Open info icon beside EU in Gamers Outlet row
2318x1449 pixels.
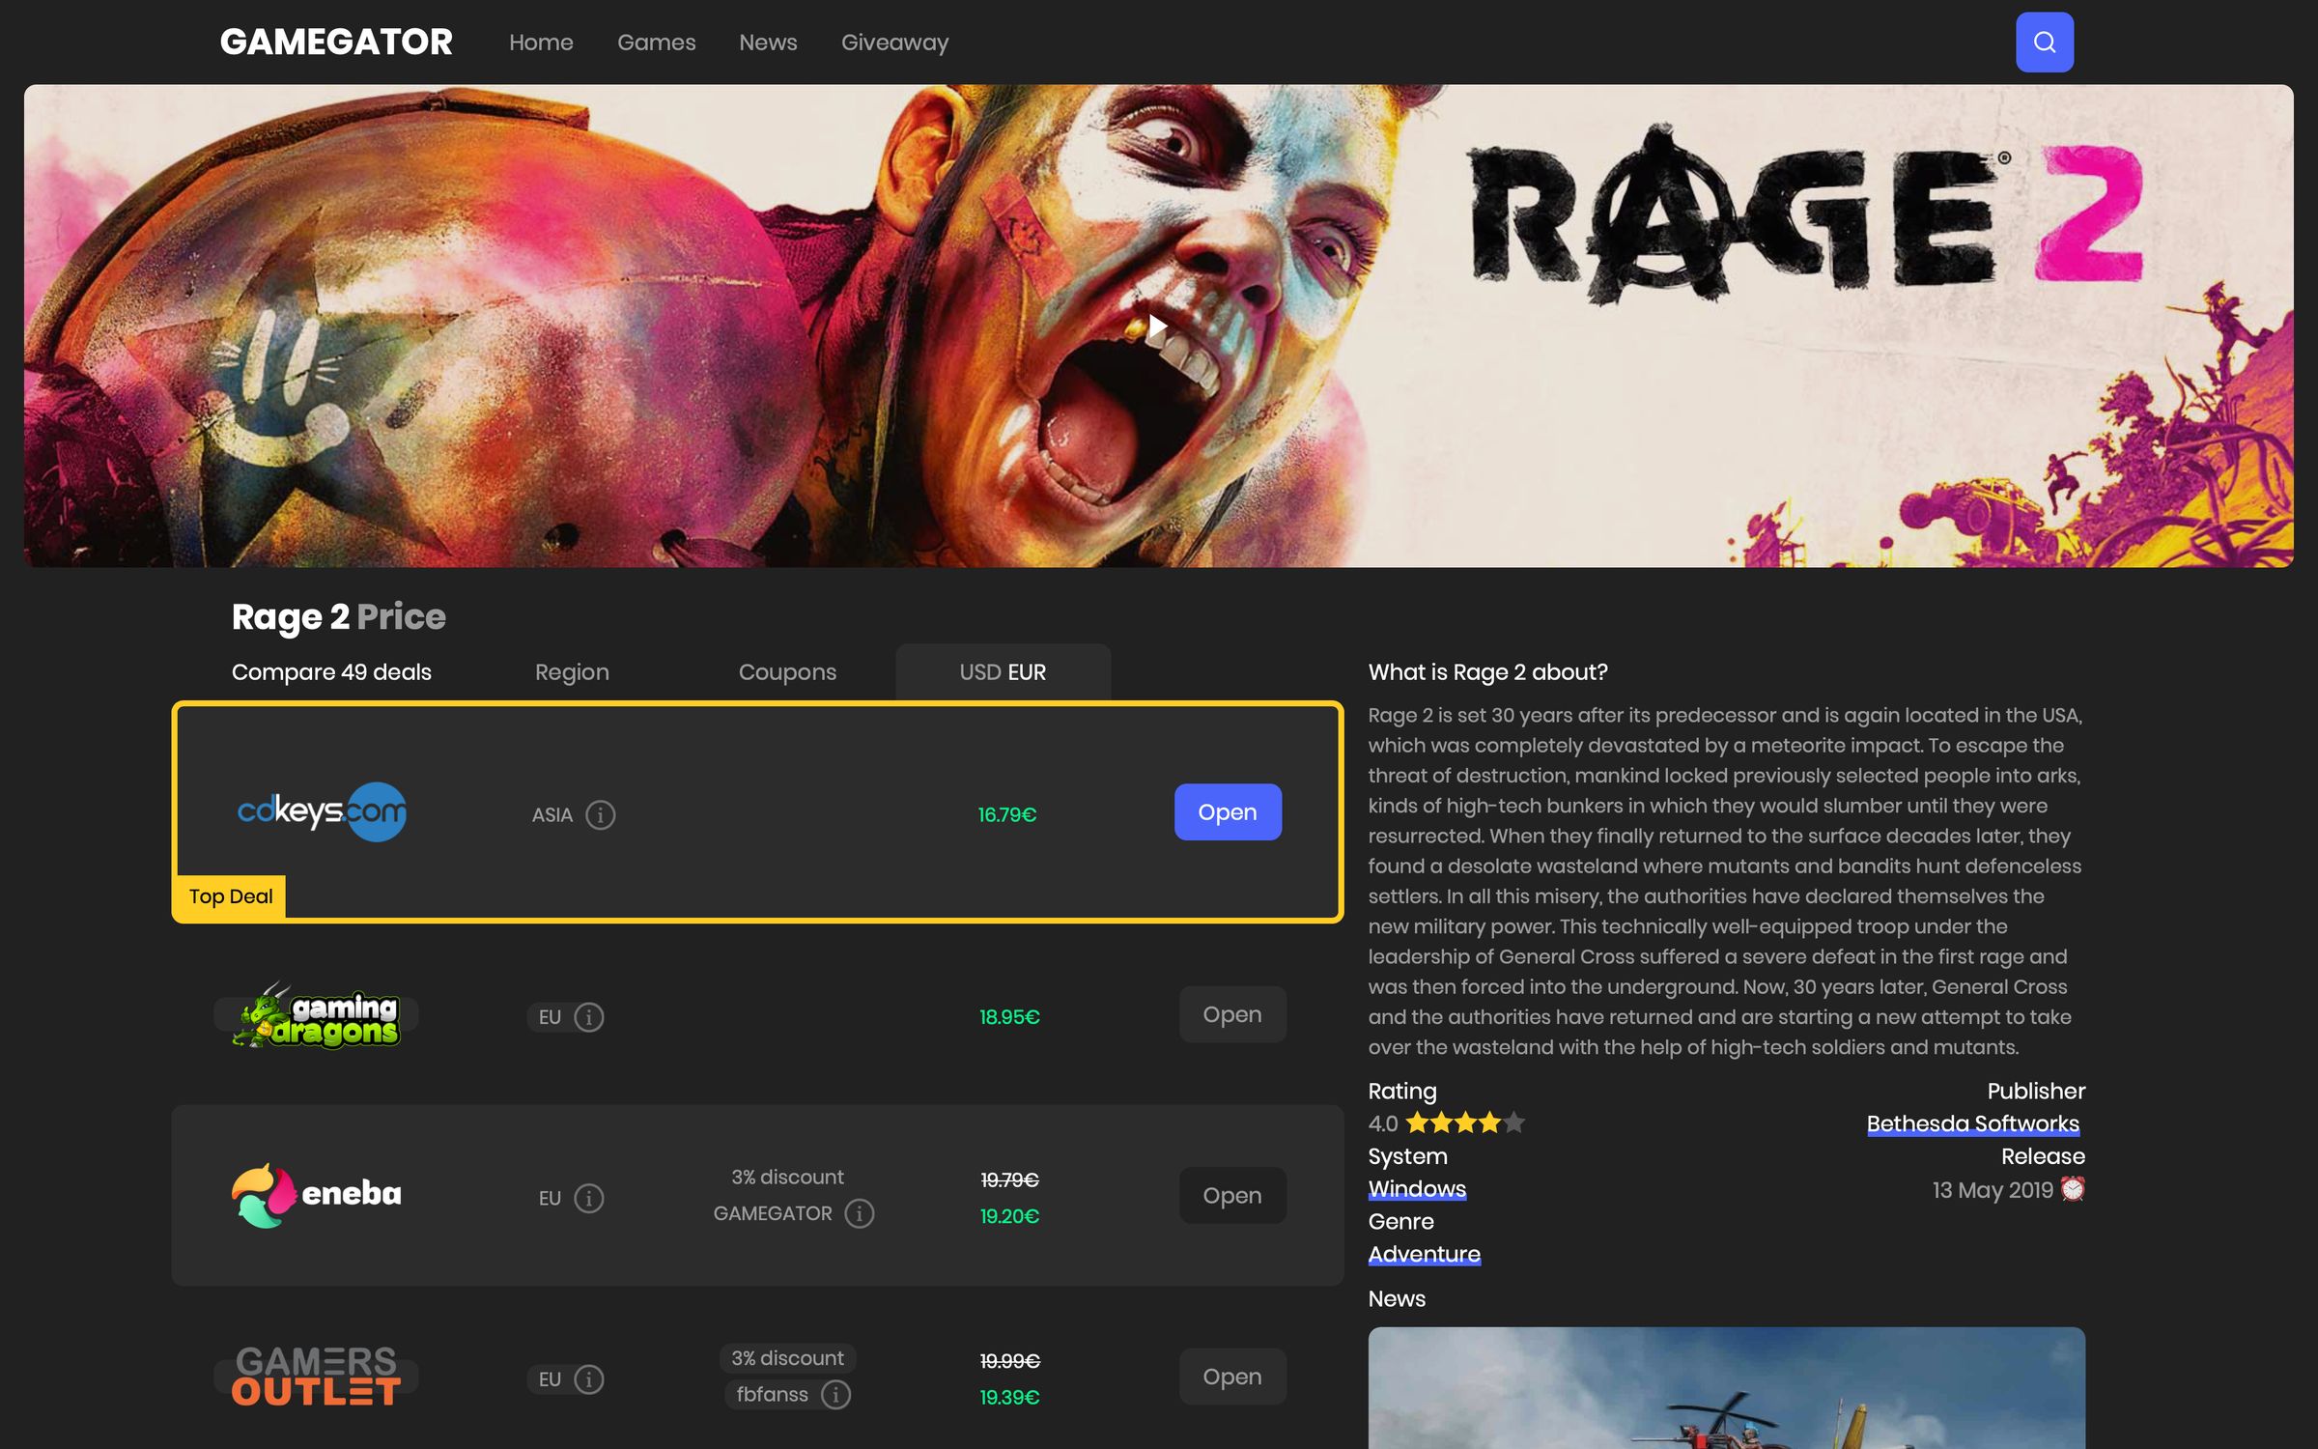point(589,1379)
